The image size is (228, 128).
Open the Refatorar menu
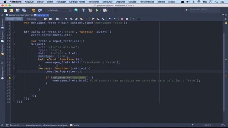(x=94, y=2)
